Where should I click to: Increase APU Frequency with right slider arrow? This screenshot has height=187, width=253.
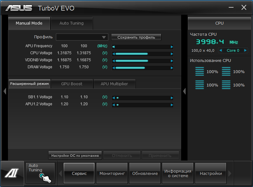(172, 47)
